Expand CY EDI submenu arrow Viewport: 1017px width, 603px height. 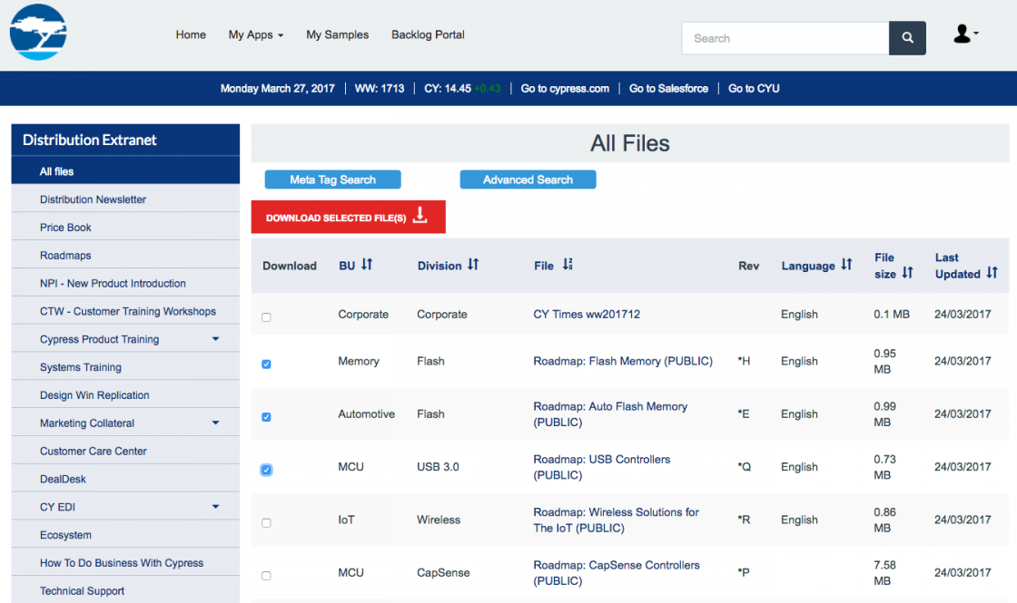pyautogui.click(x=215, y=507)
